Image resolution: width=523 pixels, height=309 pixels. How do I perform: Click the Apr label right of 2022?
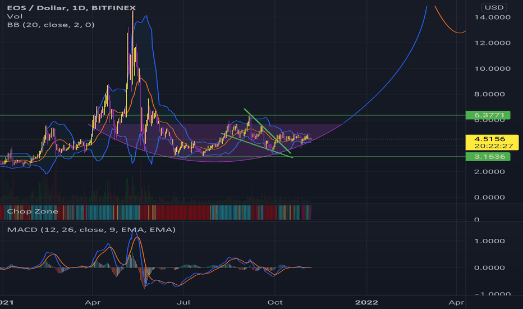tap(456, 303)
